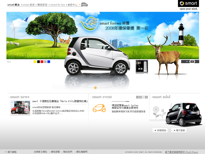Open the 網站導覽 footer link
This screenshot has width=205, height=154.
[x=55, y=152]
